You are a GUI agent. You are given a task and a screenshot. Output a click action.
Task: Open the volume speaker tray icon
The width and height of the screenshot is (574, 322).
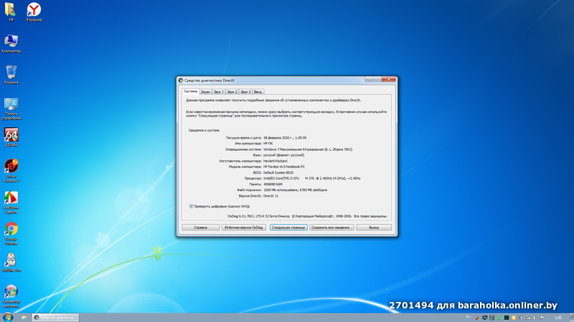(x=535, y=318)
